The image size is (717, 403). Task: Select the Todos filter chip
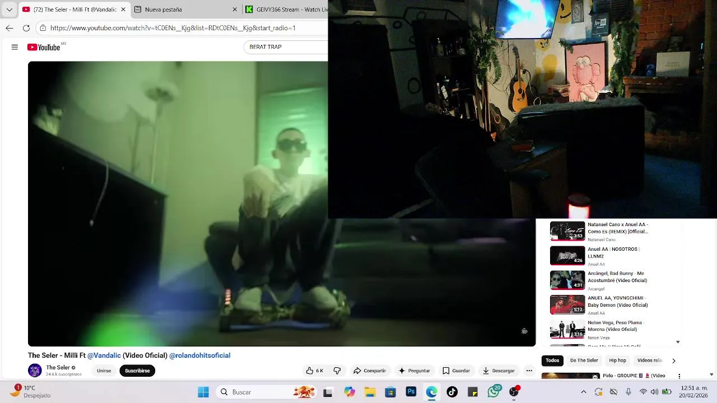pyautogui.click(x=552, y=360)
